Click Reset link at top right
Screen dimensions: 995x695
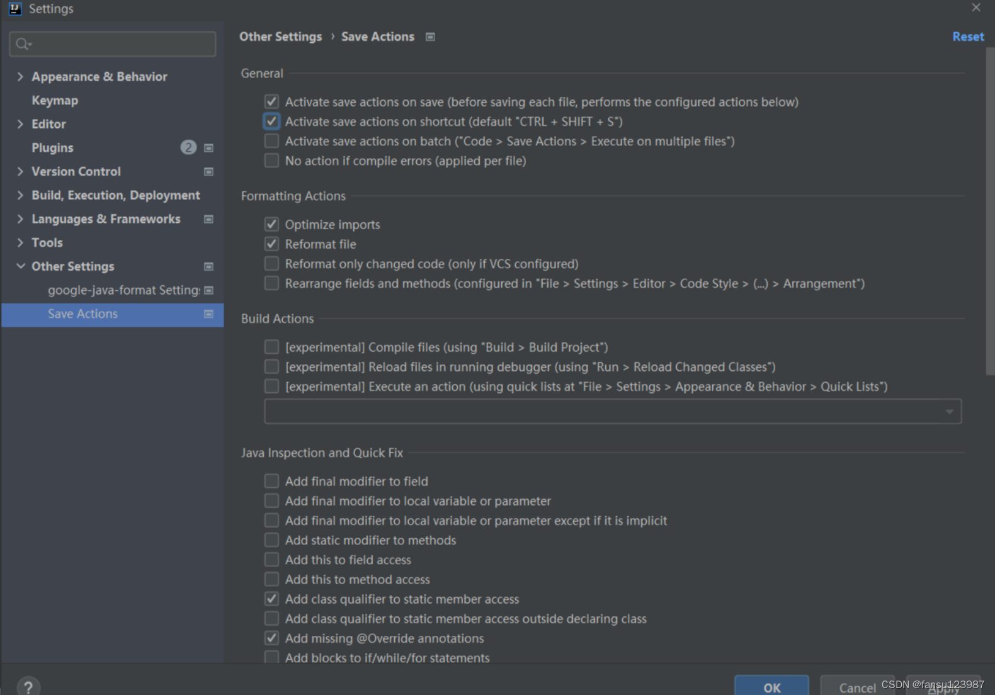(968, 37)
